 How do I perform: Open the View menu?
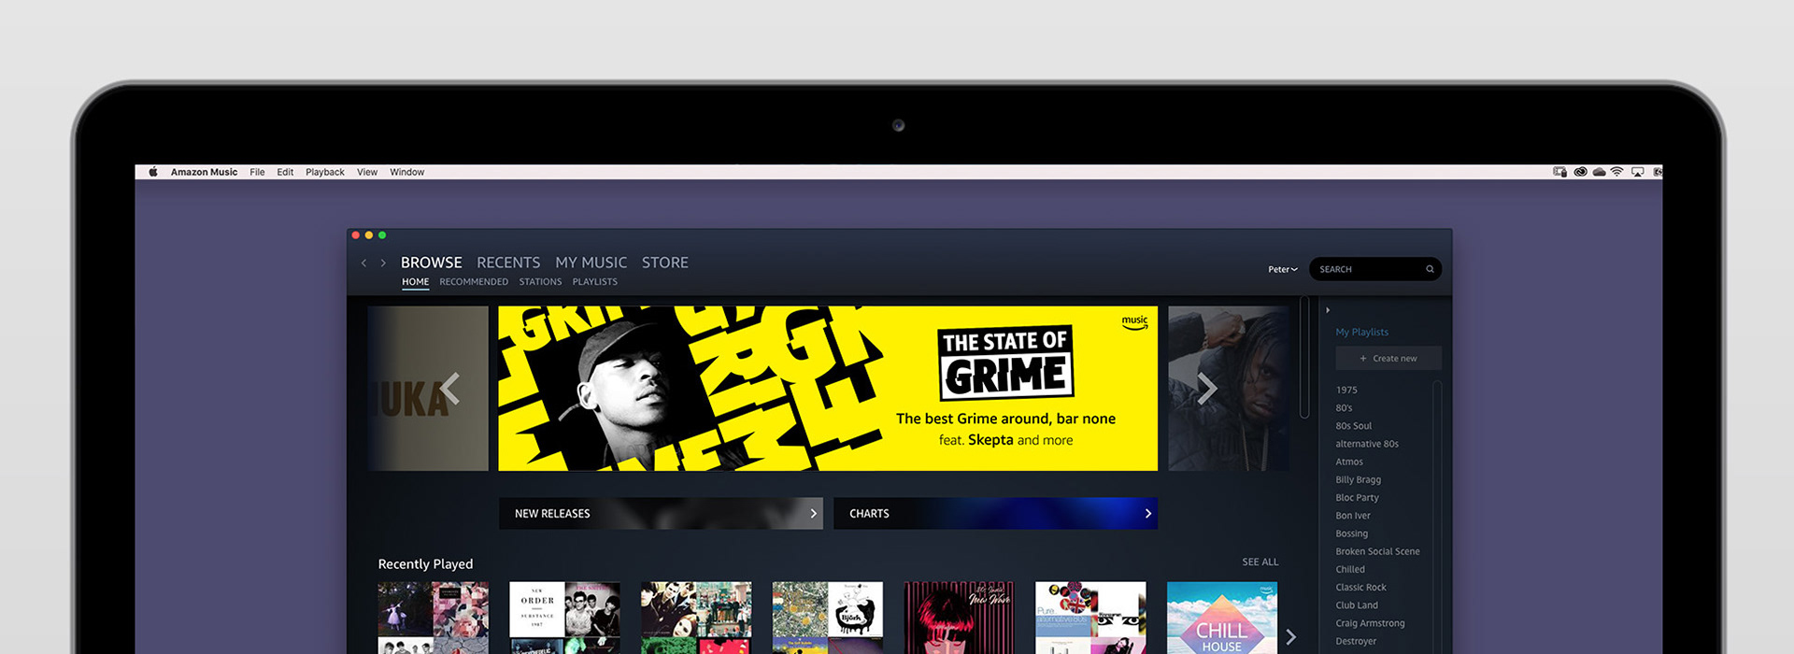[x=367, y=172]
